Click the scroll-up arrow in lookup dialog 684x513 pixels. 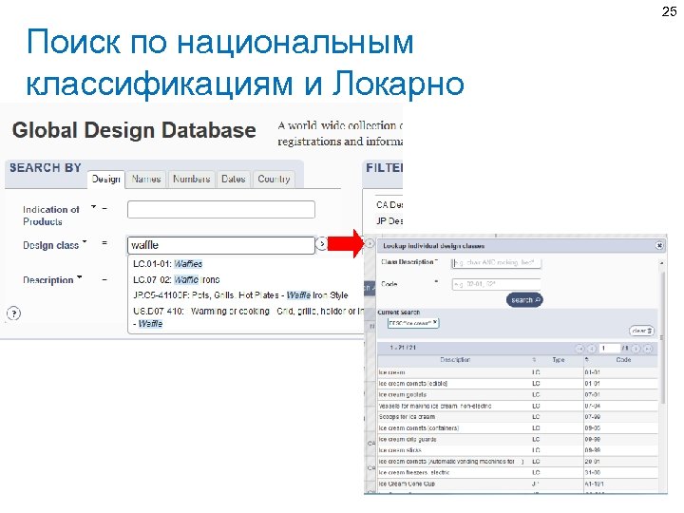pyautogui.click(x=662, y=263)
